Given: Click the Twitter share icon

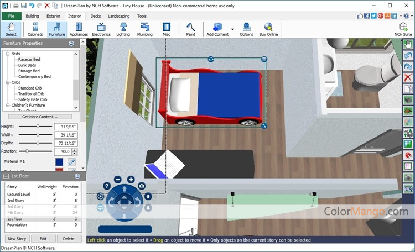Looking at the screenshot, I should (x=373, y=16).
